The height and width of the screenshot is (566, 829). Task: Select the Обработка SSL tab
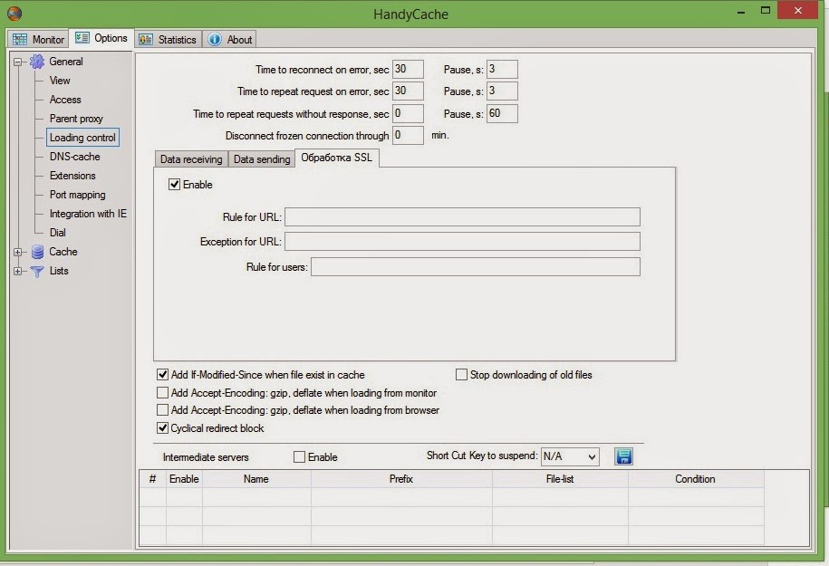pyautogui.click(x=337, y=158)
